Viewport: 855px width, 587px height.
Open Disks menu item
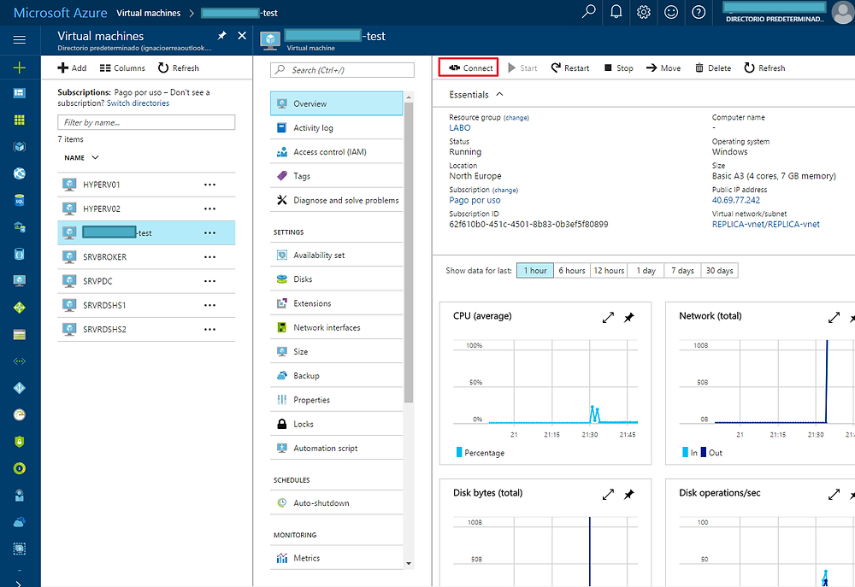pyautogui.click(x=336, y=279)
